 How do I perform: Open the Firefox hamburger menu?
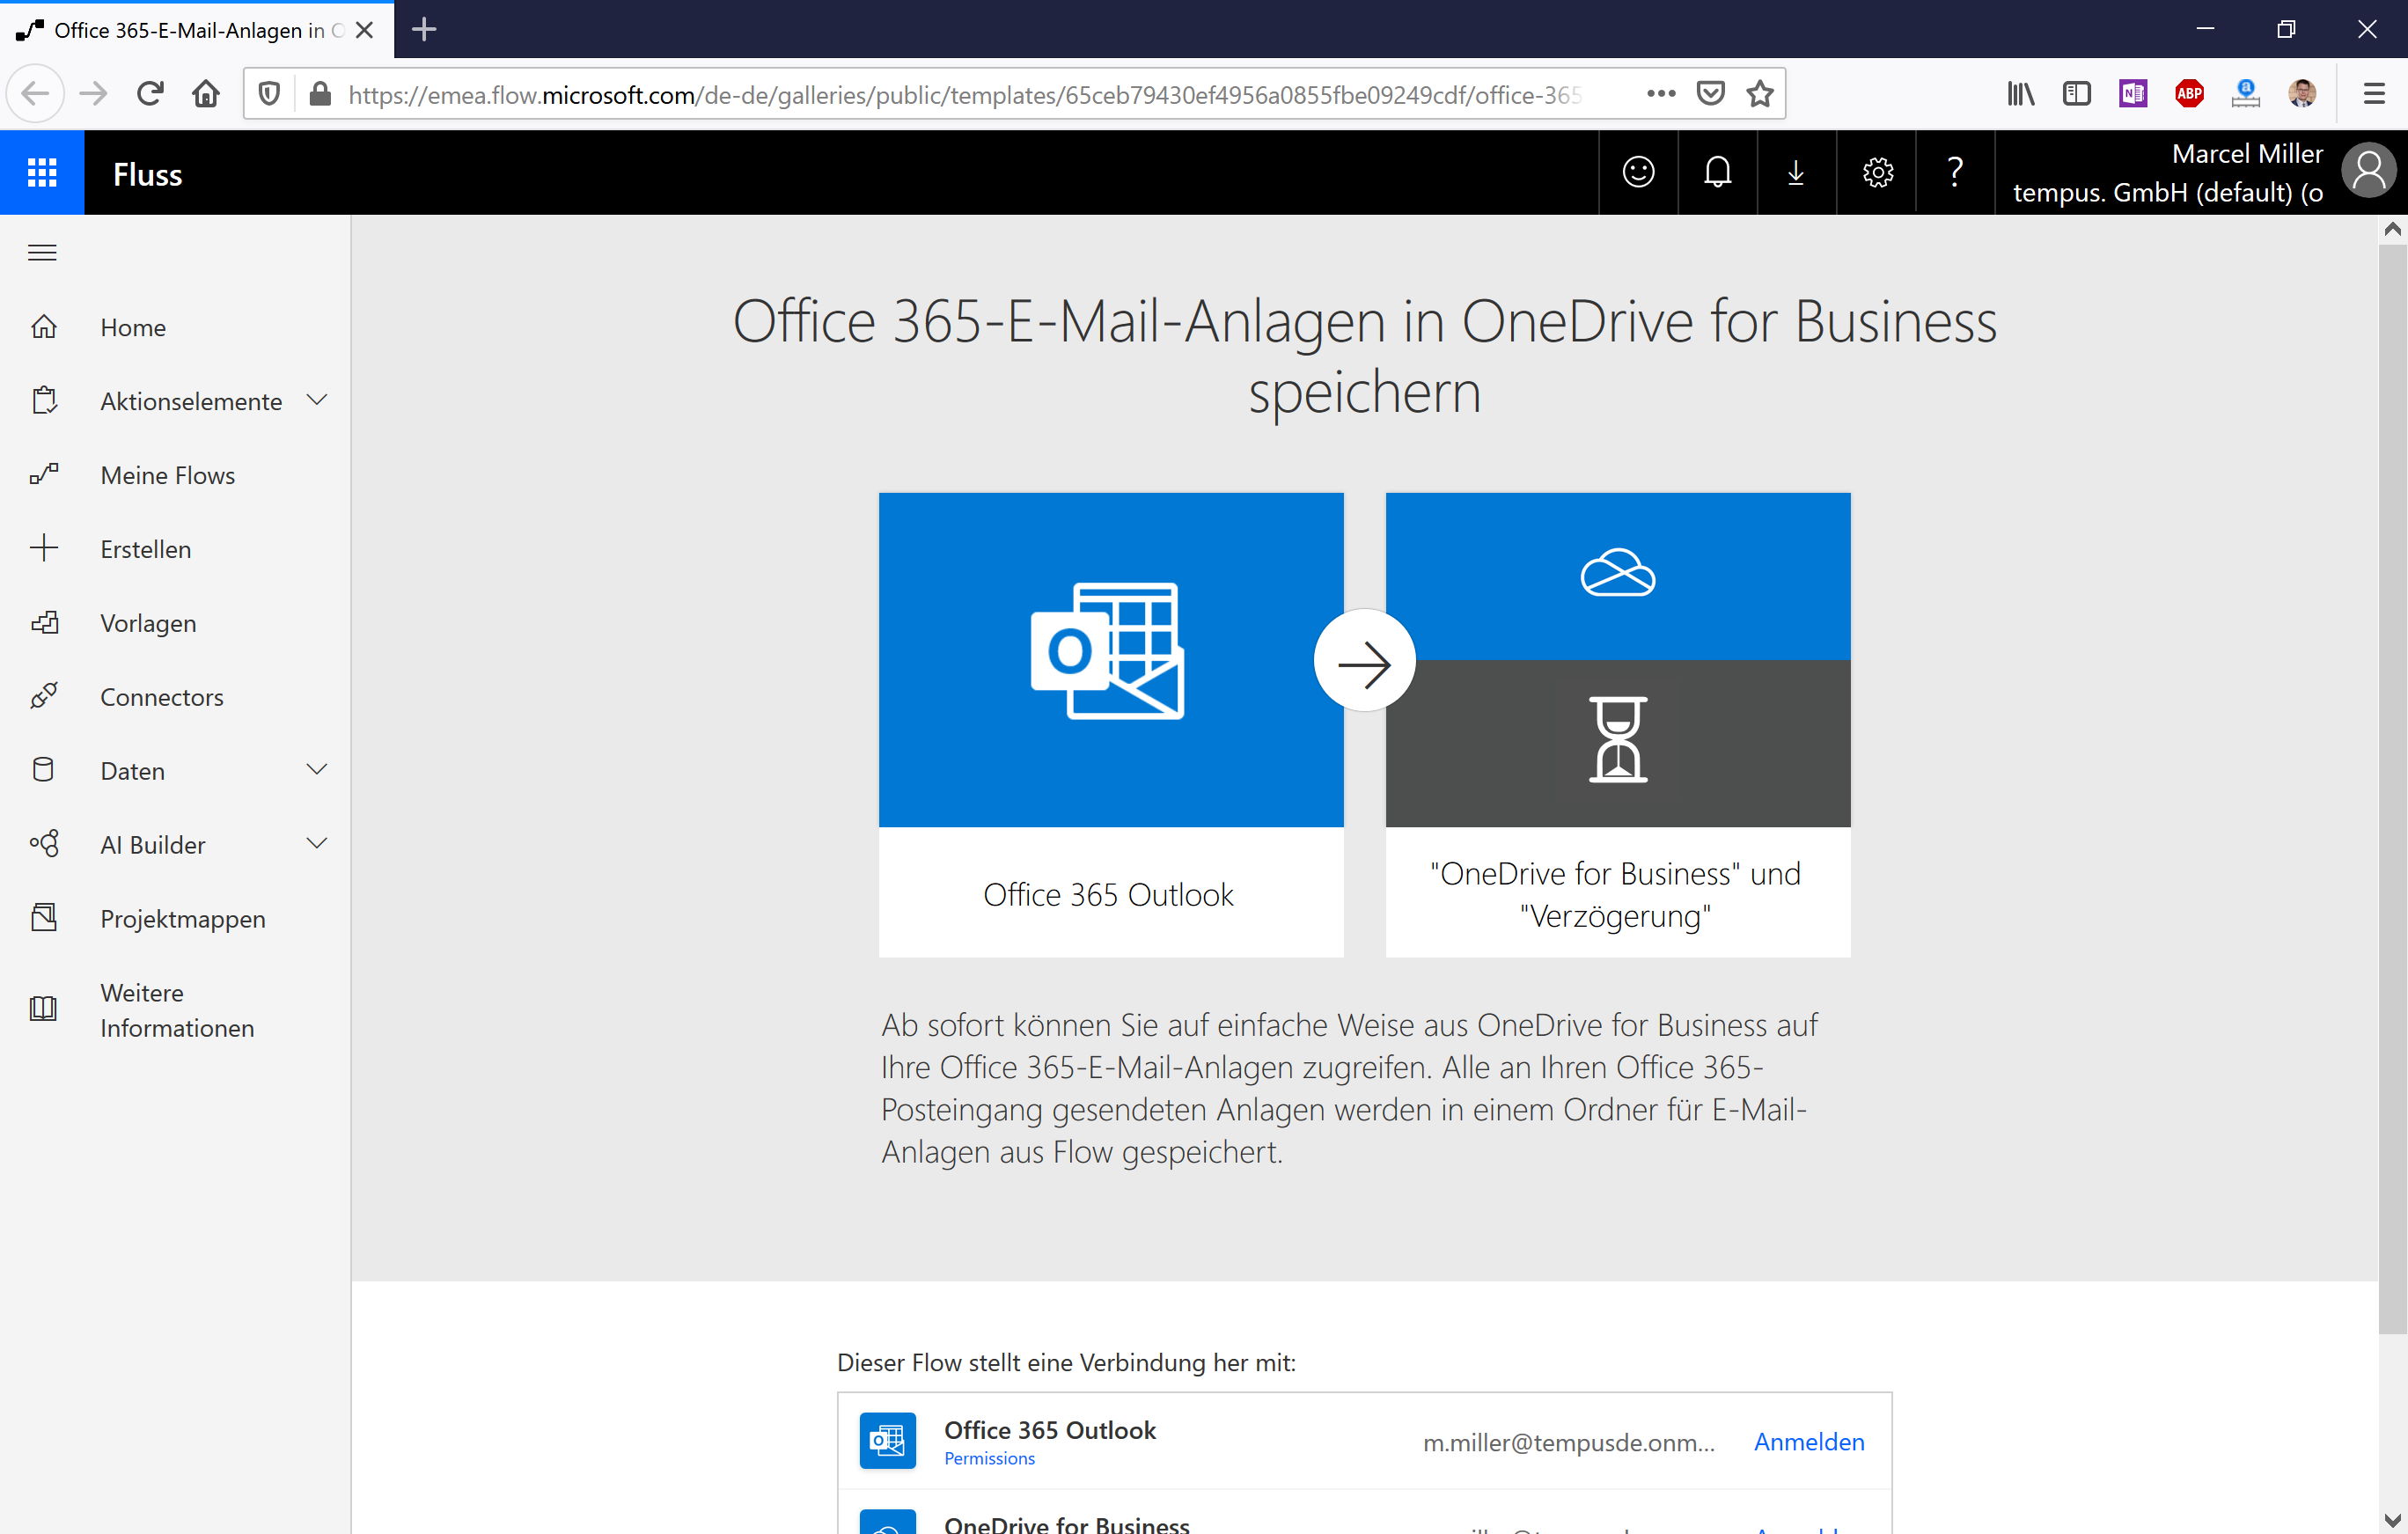pyautogui.click(x=2374, y=94)
